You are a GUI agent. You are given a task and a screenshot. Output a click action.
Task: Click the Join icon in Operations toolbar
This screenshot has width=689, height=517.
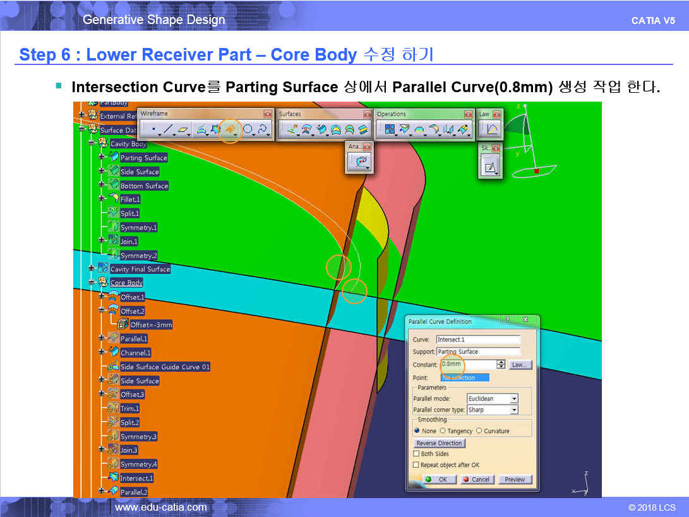click(x=389, y=129)
